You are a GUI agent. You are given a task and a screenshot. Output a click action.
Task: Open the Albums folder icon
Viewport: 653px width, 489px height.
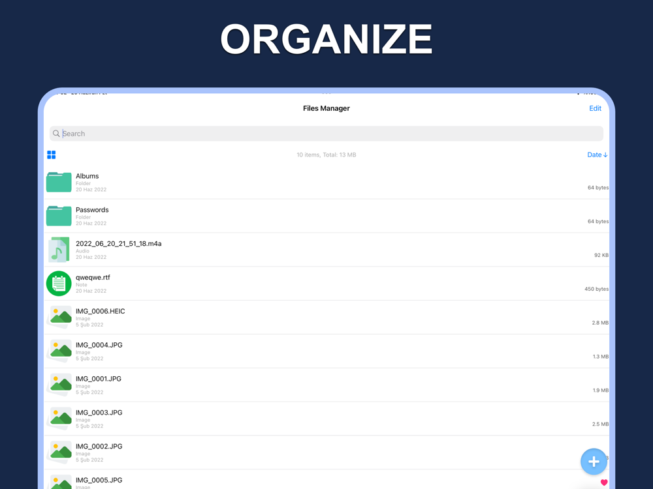tap(59, 182)
